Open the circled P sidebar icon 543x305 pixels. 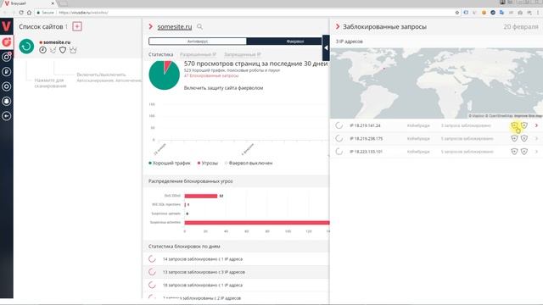6,71
